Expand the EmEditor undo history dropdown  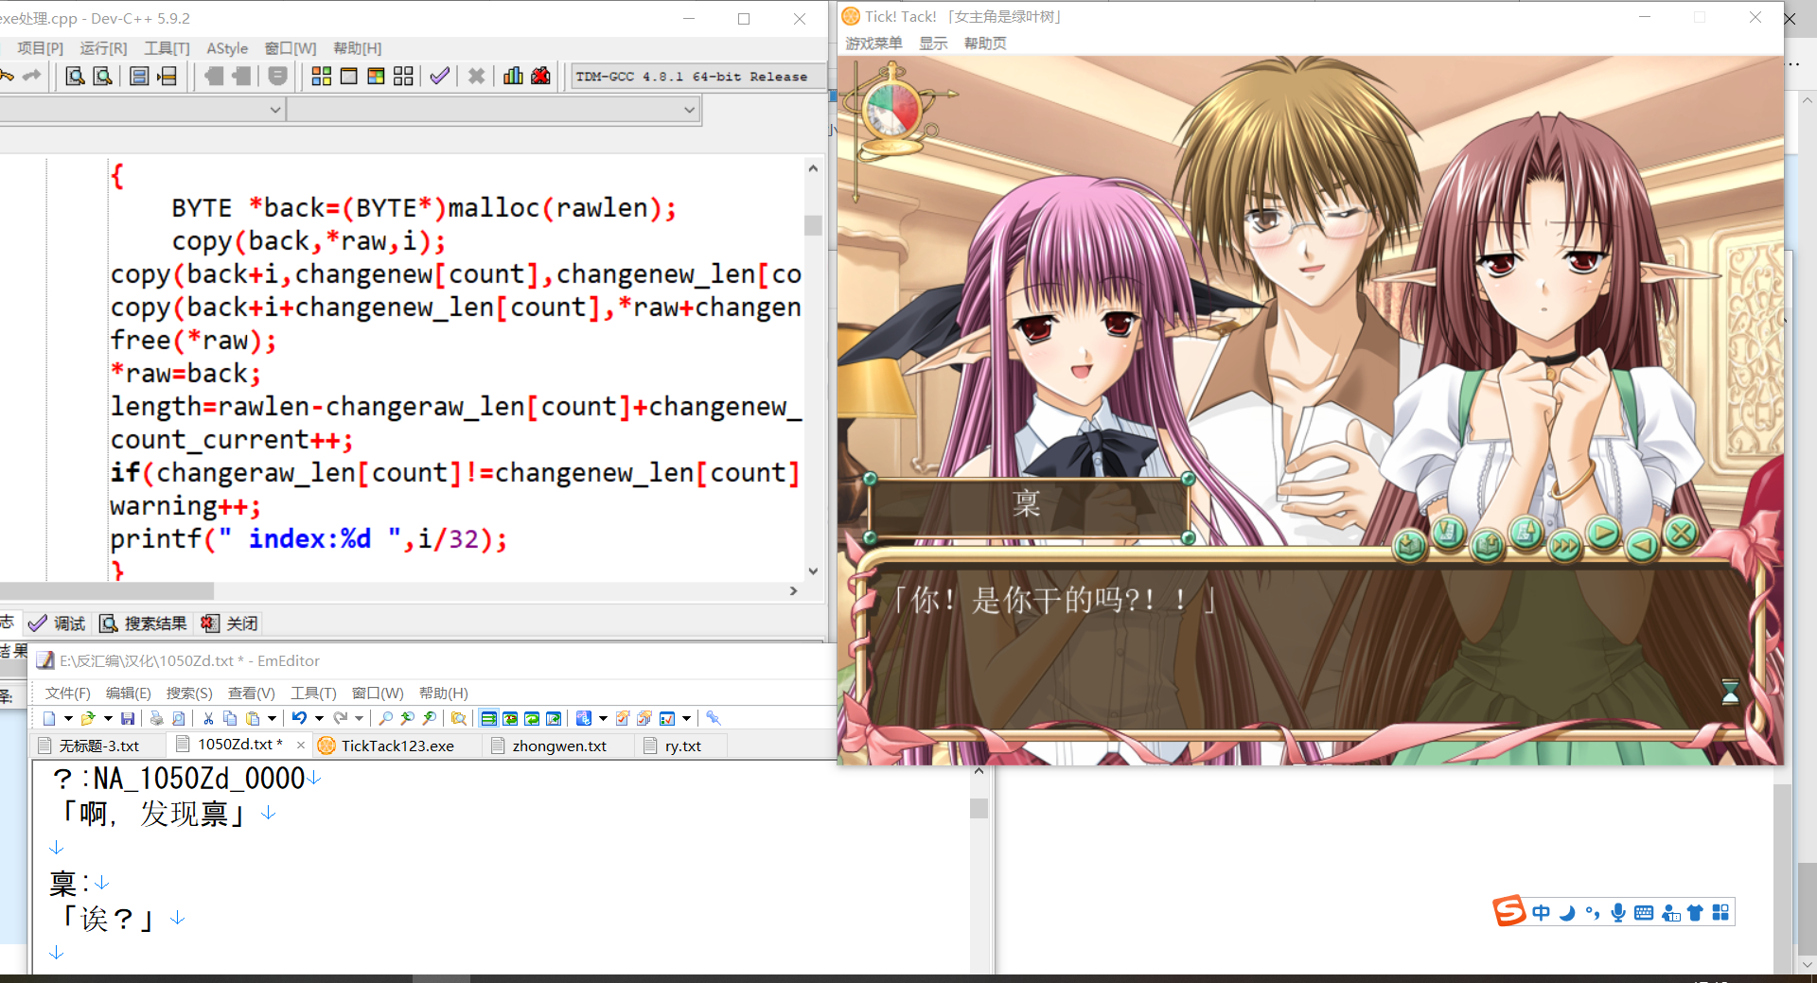[x=319, y=719]
